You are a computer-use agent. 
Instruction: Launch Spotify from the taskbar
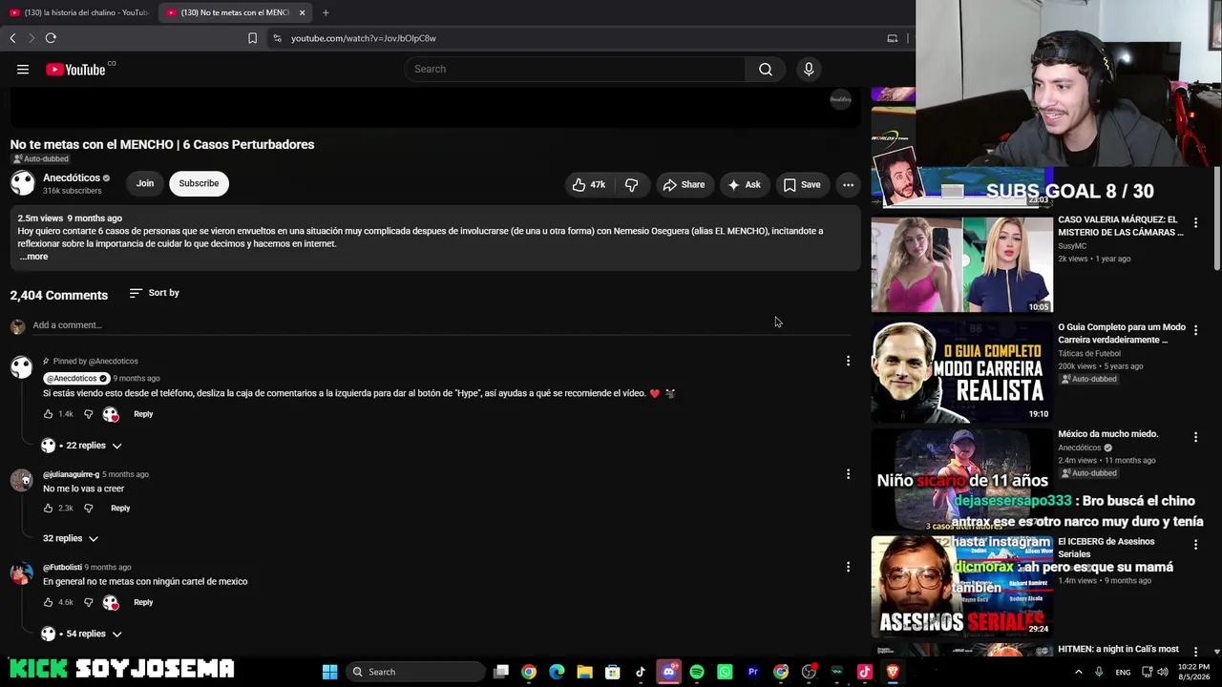point(697,672)
